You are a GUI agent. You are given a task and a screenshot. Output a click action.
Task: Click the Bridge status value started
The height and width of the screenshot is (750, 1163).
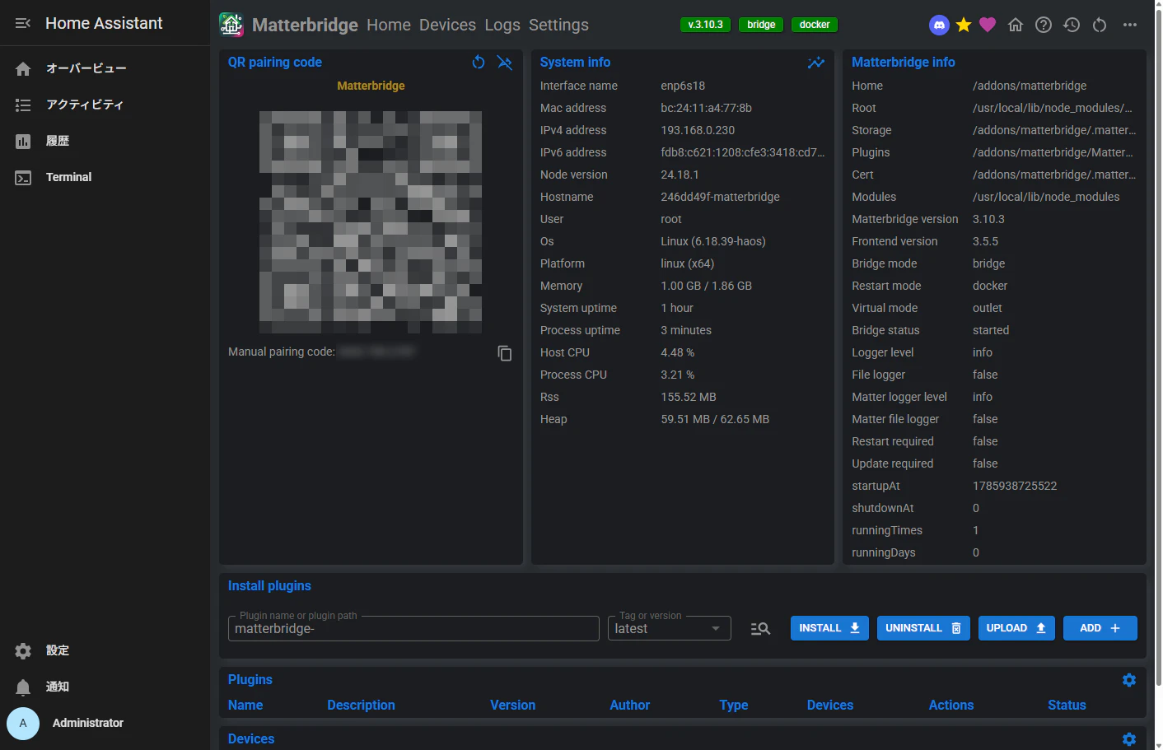(991, 330)
